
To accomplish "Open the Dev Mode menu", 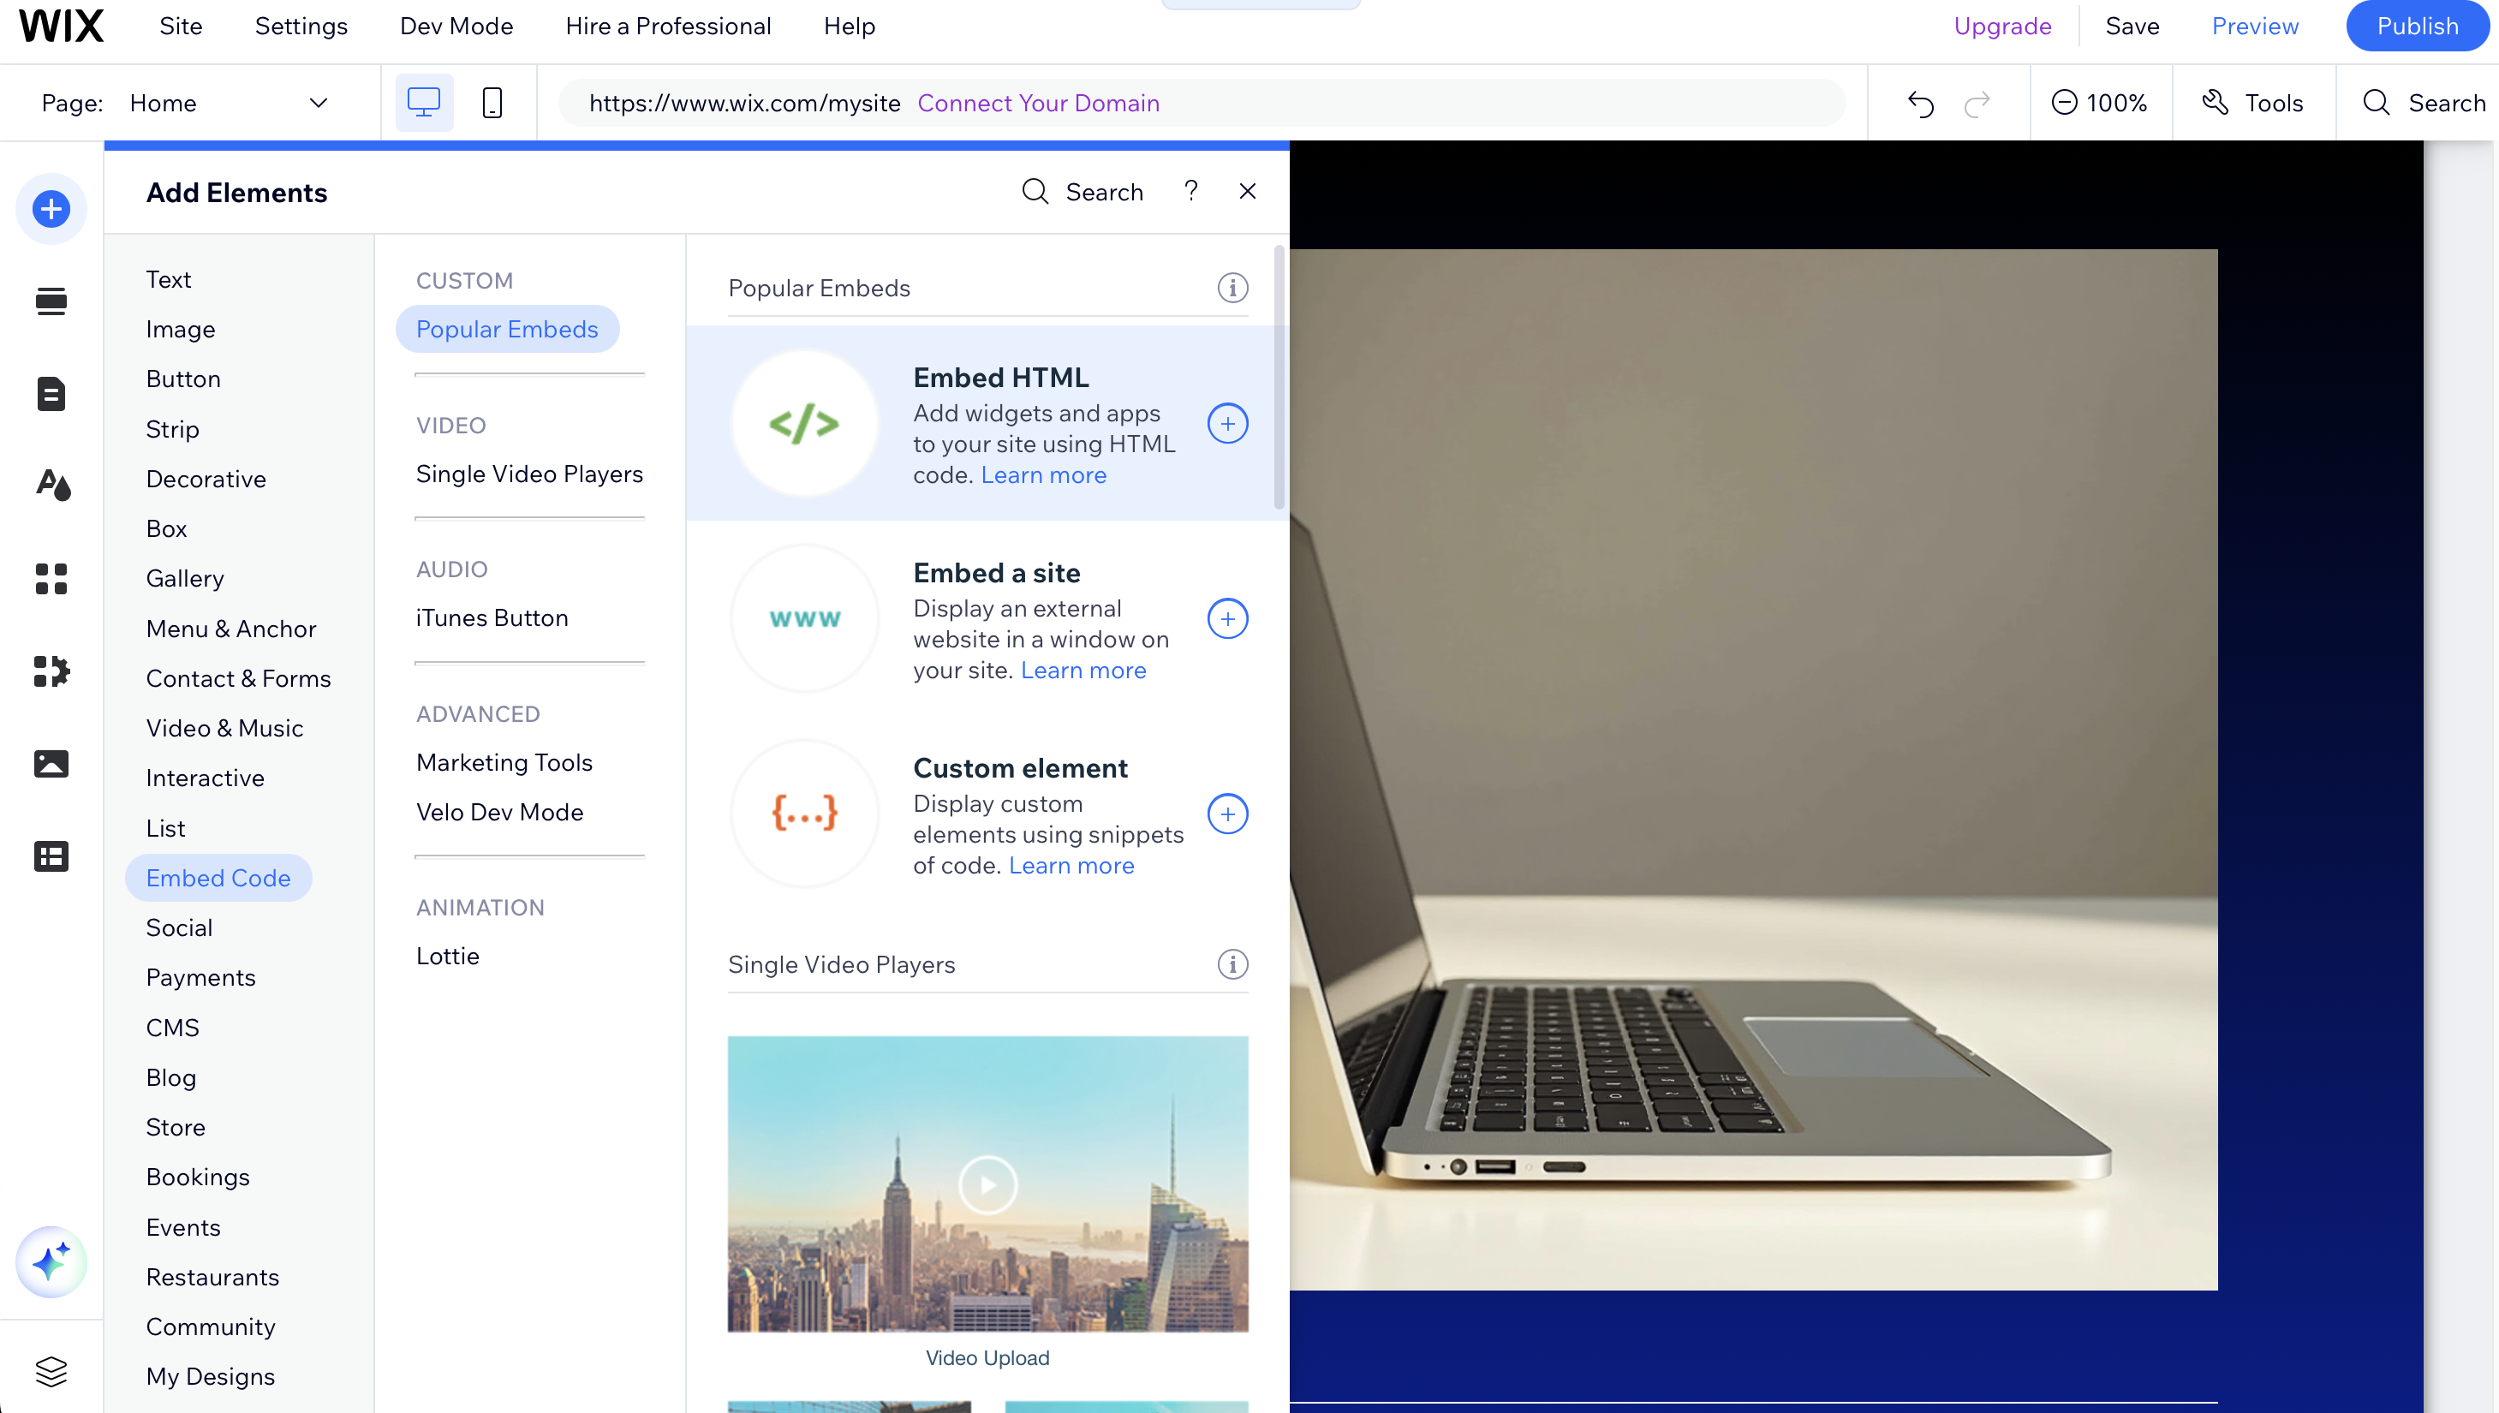I will [x=456, y=27].
